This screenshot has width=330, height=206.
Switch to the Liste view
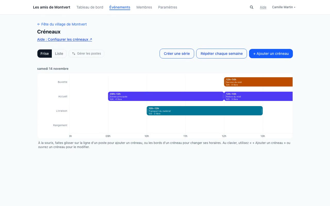(59, 54)
